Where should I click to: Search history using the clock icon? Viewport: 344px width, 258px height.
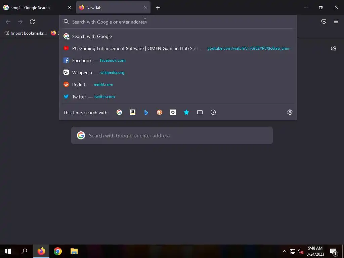(213, 112)
